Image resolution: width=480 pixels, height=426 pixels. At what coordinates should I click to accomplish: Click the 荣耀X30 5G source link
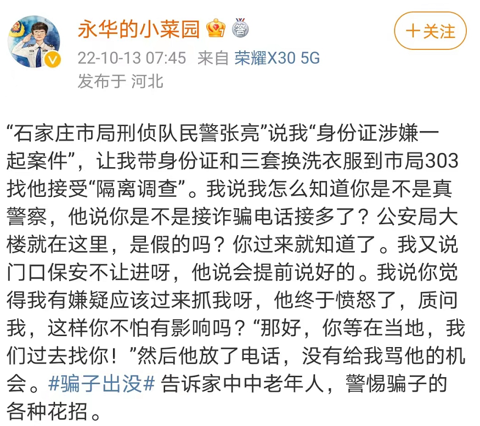(277, 58)
